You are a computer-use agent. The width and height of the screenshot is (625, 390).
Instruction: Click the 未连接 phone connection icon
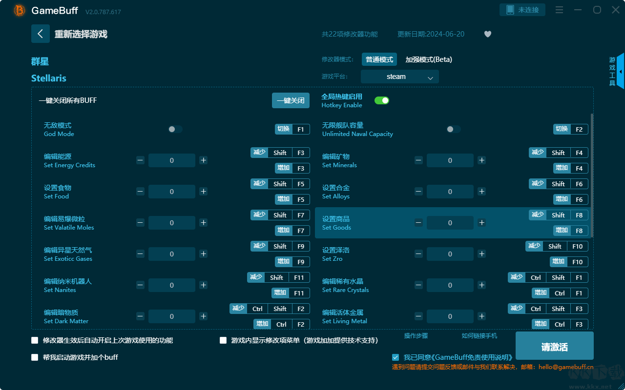(x=510, y=10)
